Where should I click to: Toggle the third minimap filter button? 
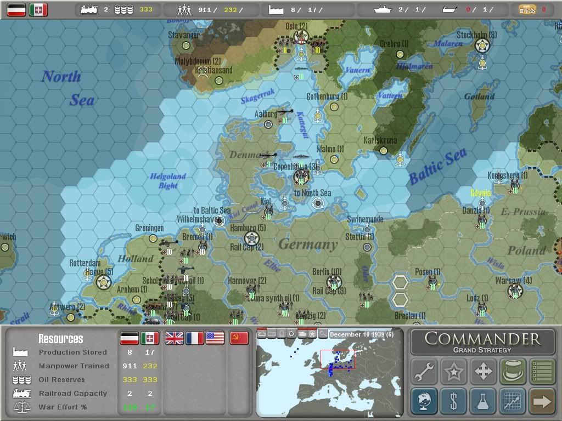[282, 334]
